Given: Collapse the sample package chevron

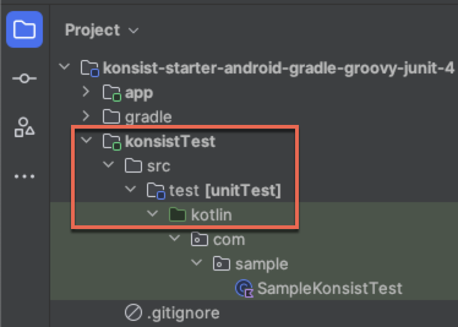Looking at the screenshot, I should click(x=197, y=263).
